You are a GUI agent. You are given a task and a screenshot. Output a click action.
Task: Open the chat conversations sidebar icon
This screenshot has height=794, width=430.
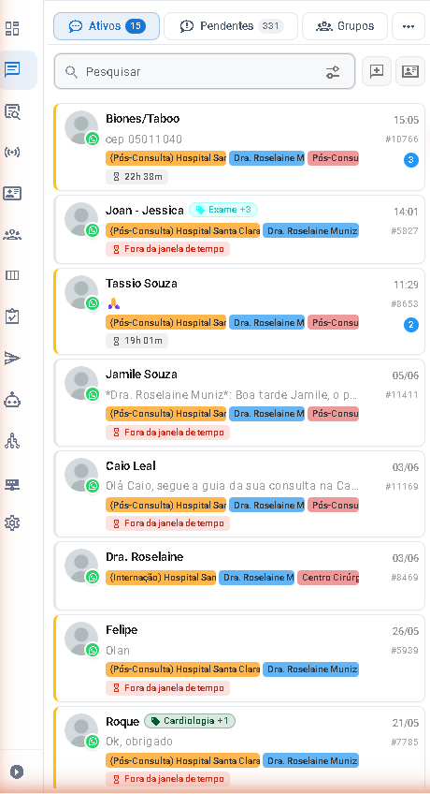pos(12,69)
